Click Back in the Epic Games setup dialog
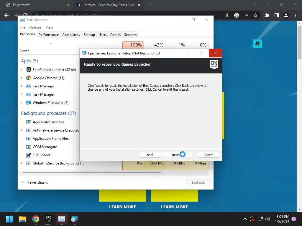This screenshot has height=226, width=302. pos(150,155)
